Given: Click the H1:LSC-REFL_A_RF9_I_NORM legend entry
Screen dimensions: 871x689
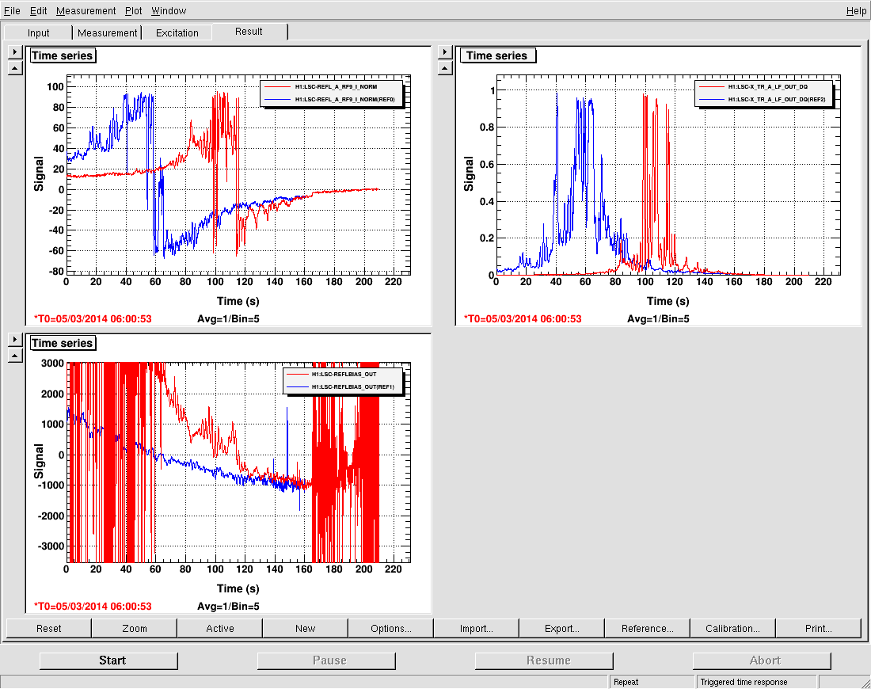Looking at the screenshot, I should pos(336,86).
